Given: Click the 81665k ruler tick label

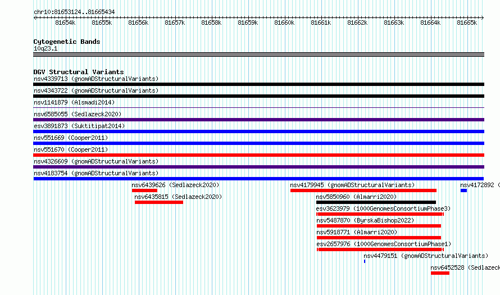Looking at the screenshot, I should [x=467, y=22].
